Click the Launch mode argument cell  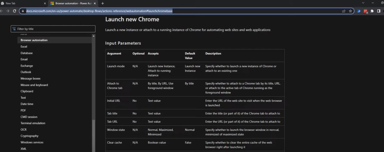point(116,66)
